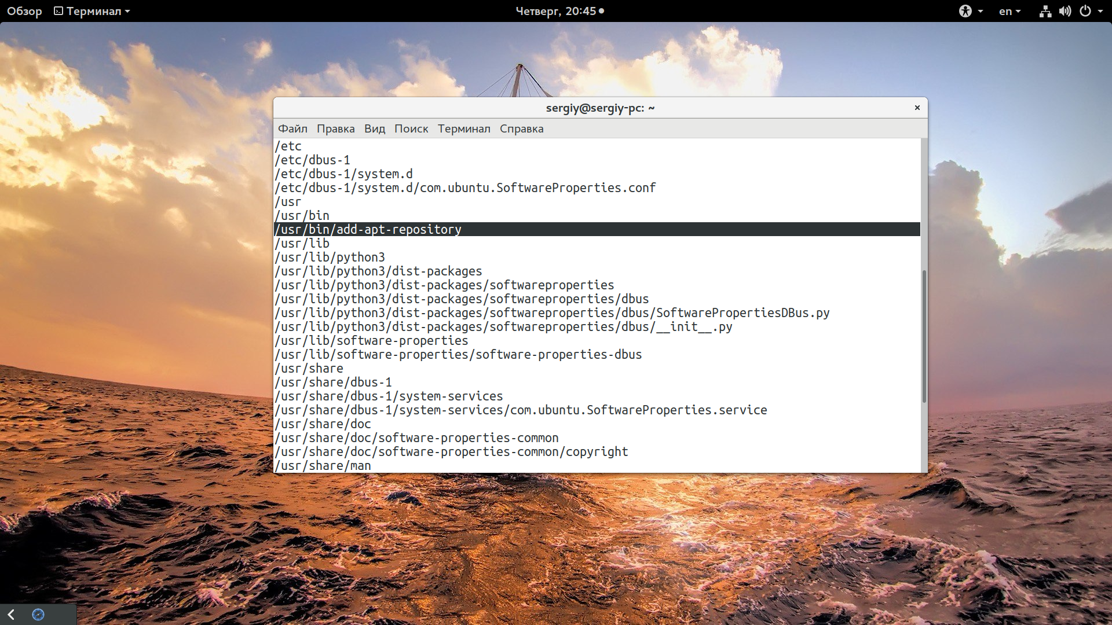Open the Терминал application menu in top bar
This screenshot has height=625, width=1112.
(x=92, y=11)
